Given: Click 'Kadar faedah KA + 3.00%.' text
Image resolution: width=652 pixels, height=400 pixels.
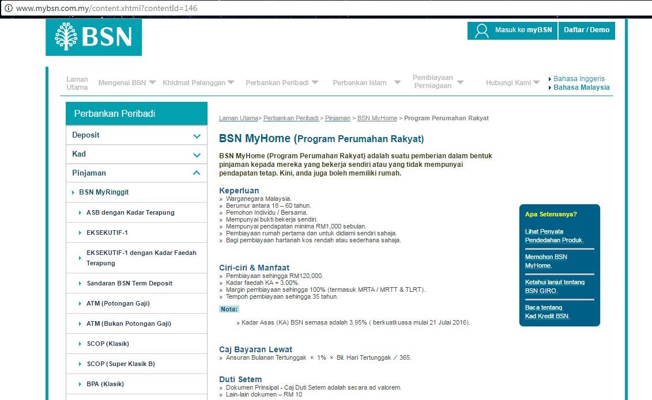Looking at the screenshot, I should pos(262,283).
